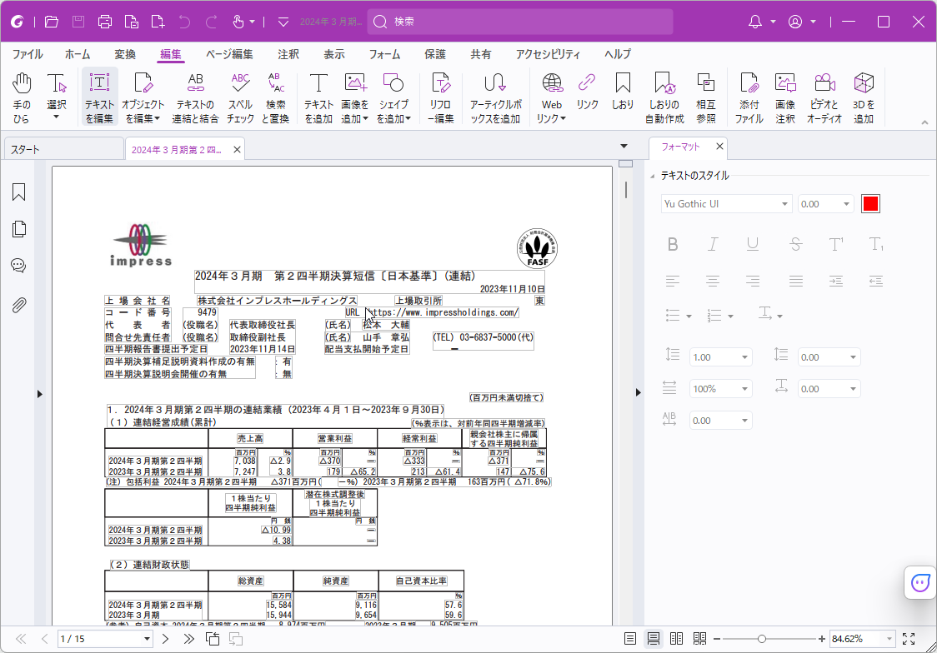Toggle italic text style in format panel
The width and height of the screenshot is (937, 653).
[x=713, y=242]
